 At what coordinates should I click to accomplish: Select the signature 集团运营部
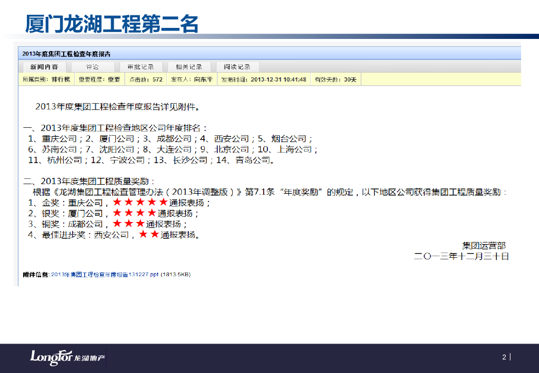pyautogui.click(x=484, y=246)
